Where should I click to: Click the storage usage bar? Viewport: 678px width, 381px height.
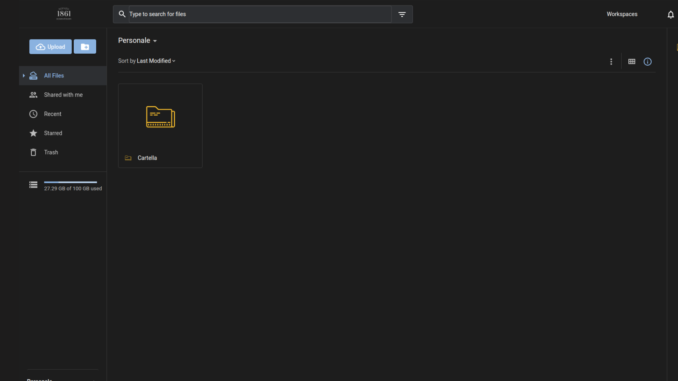point(70,182)
